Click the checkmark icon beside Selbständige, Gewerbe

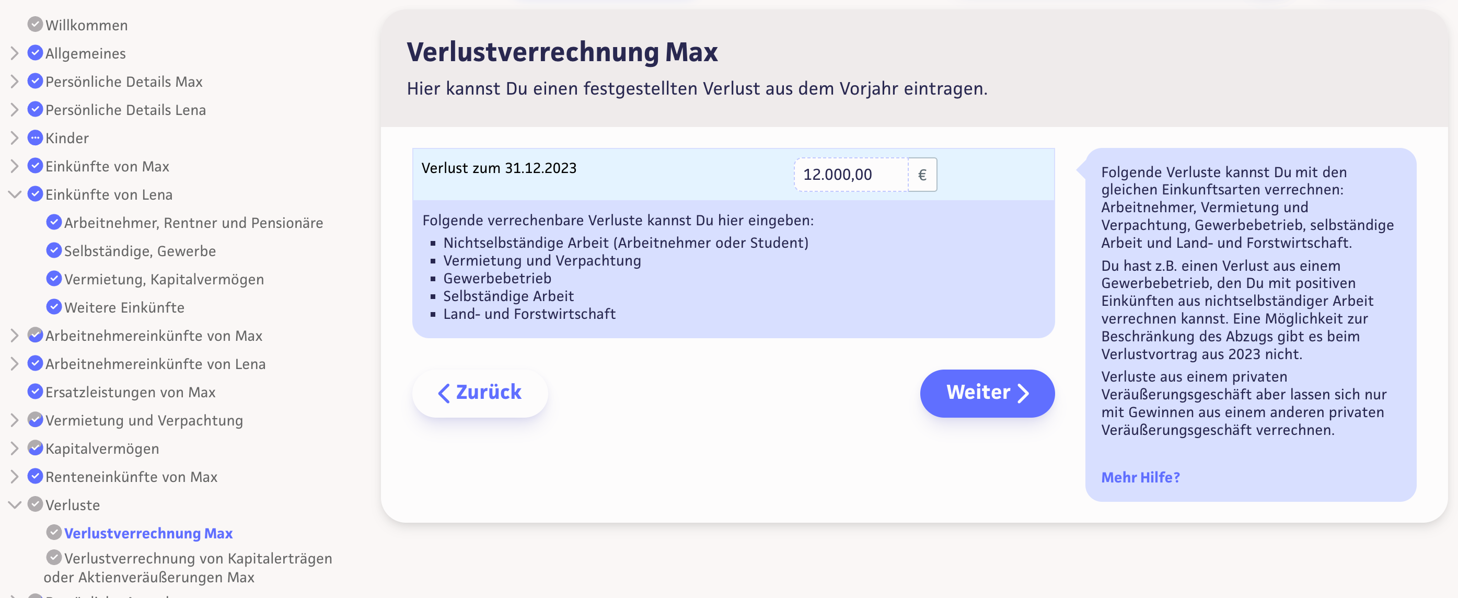point(54,250)
